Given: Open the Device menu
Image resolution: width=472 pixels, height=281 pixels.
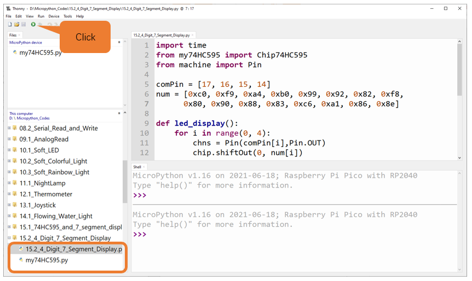Looking at the screenshot, I should tap(54, 16).
